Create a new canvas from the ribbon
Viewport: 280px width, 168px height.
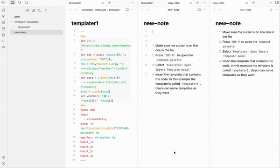pyautogui.click(x=3, y=23)
